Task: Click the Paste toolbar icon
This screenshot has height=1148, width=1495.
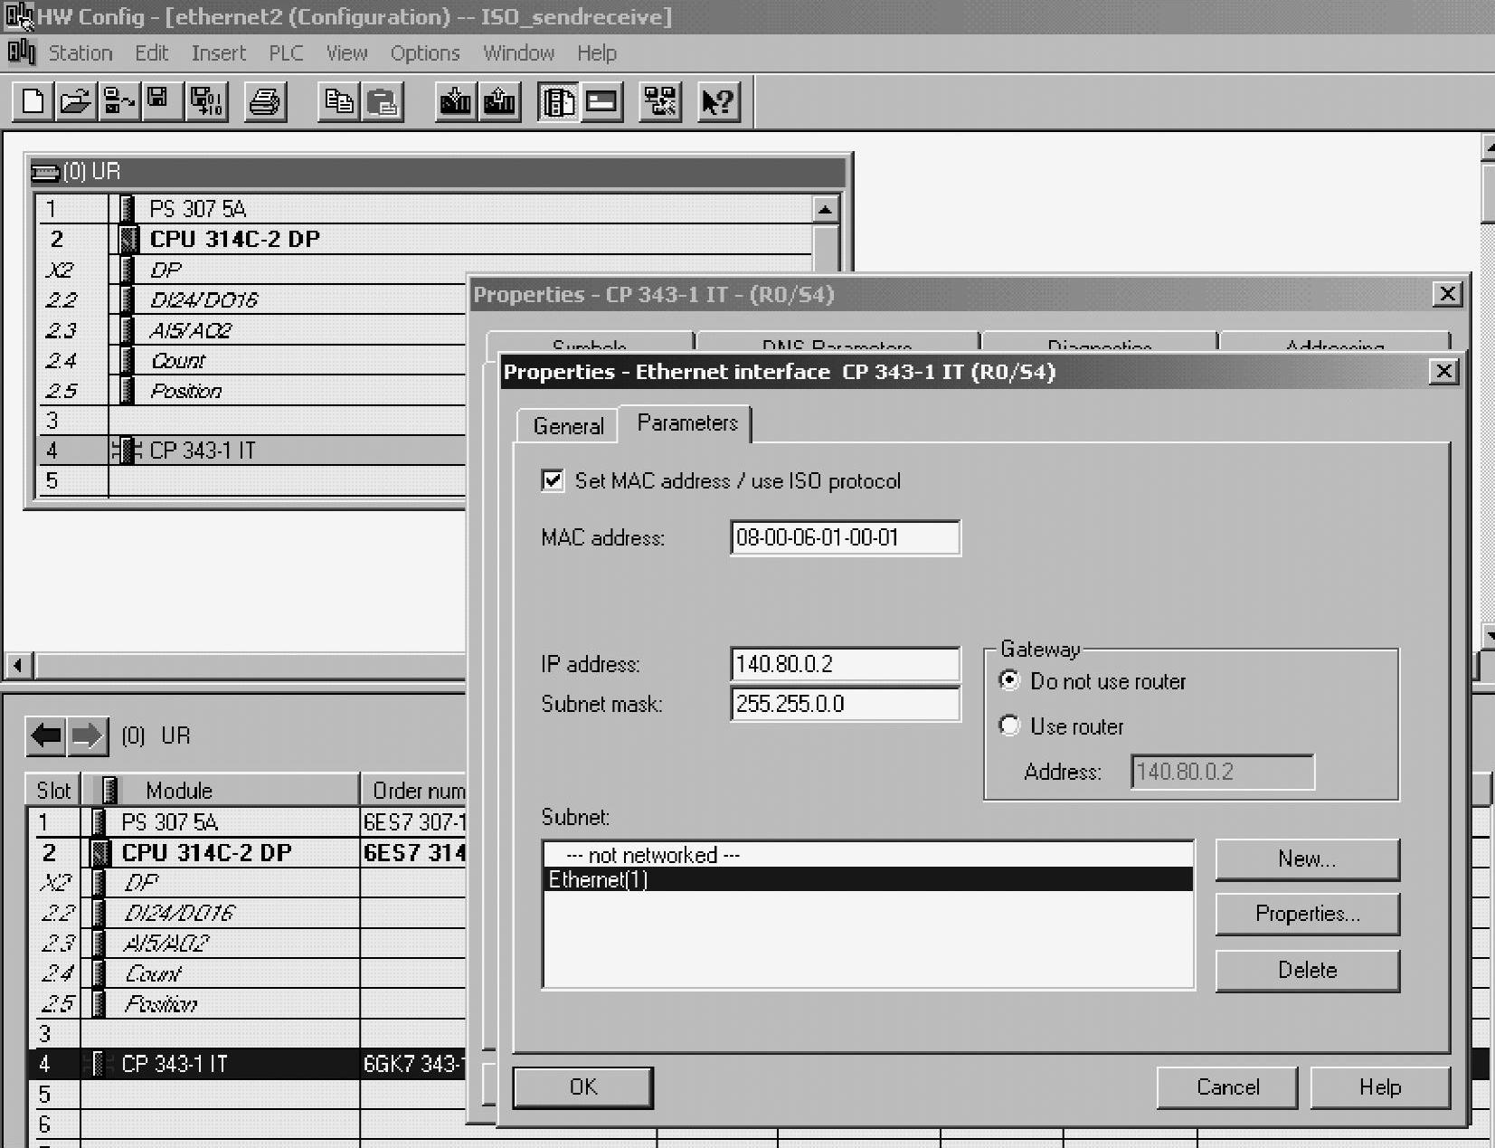Action: coord(383,100)
